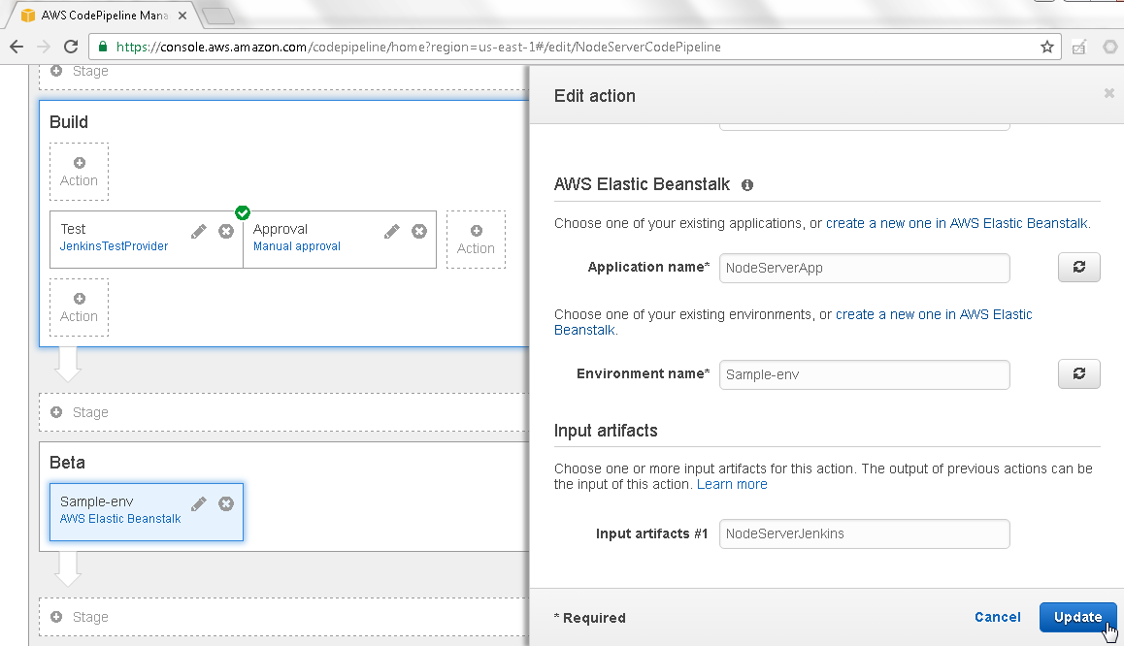The width and height of the screenshot is (1124, 646).
Task: Remove the Sample-env action
Action: pos(226,503)
